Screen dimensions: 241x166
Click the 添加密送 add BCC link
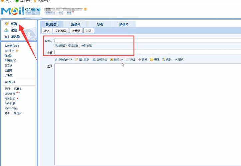pos(73,45)
